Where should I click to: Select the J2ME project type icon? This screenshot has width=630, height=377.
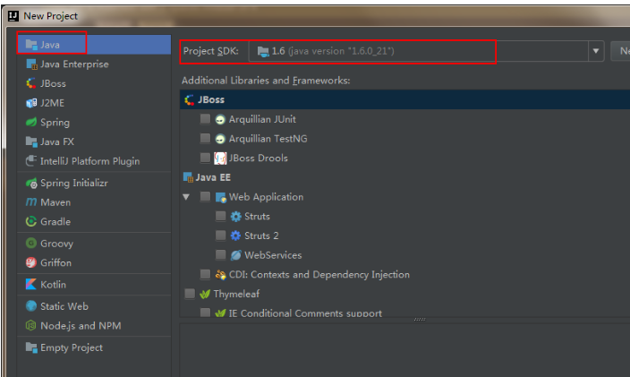pos(31,103)
